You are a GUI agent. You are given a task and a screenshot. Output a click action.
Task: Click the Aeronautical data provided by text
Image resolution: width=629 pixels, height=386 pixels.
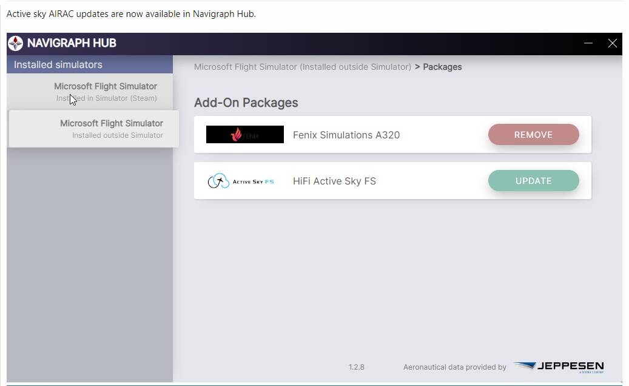(454, 367)
